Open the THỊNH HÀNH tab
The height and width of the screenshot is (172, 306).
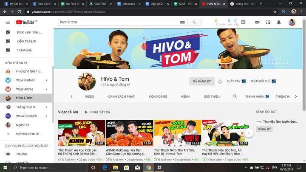click(x=257, y=96)
